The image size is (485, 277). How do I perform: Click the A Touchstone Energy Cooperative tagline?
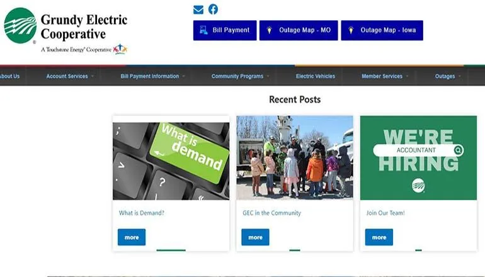point(76,50)
